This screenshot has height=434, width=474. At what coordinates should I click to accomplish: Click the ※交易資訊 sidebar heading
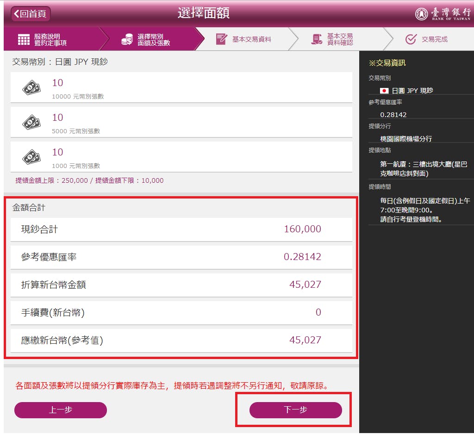point(387,63)
